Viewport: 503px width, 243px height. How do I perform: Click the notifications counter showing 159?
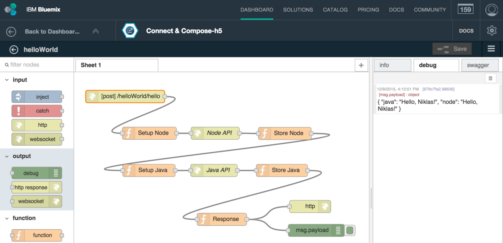(465, 9)
